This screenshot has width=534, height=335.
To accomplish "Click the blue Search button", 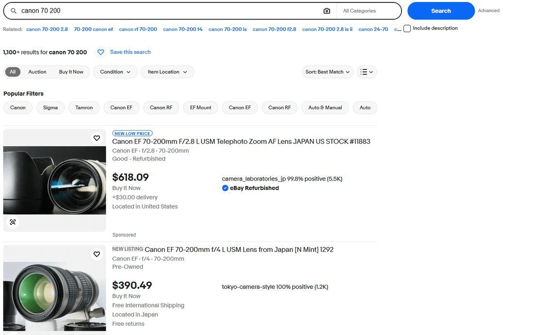I will tap(441, 11).
